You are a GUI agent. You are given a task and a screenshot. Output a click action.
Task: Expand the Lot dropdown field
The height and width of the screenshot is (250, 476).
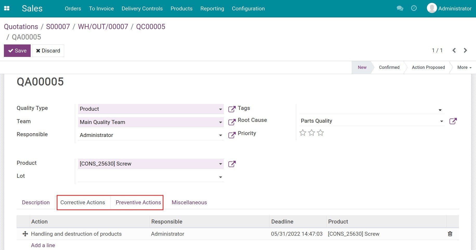click(220, 177)
